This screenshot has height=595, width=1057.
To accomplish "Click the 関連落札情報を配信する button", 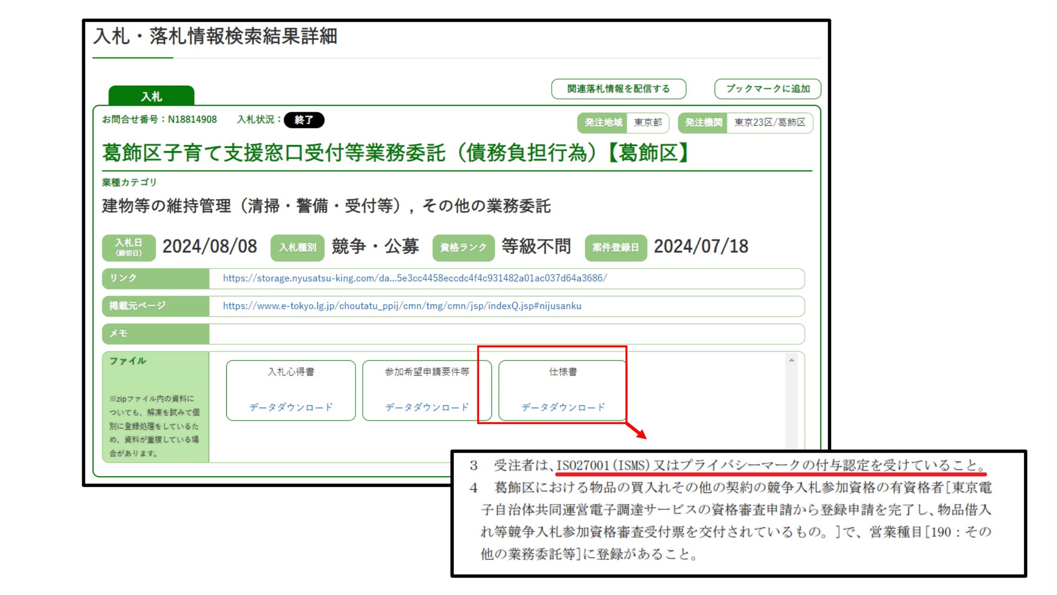I will click(x=618, y=89).
